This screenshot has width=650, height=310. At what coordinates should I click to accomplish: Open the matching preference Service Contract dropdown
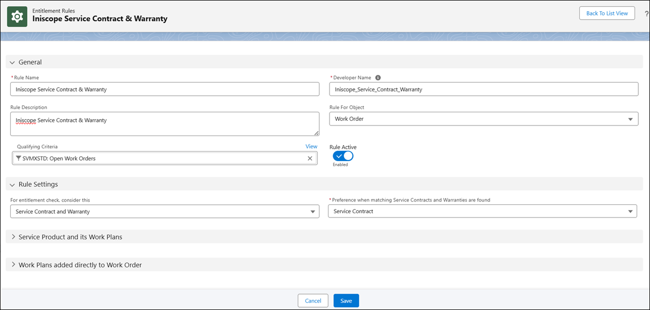[x=482, y=211]
